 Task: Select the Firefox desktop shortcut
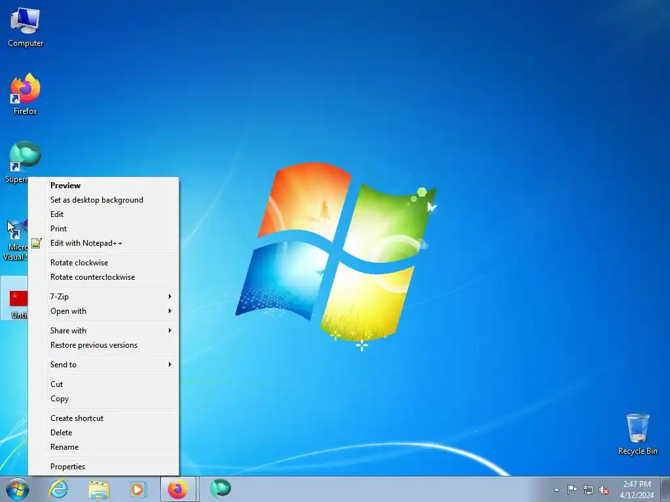(26, 94)
